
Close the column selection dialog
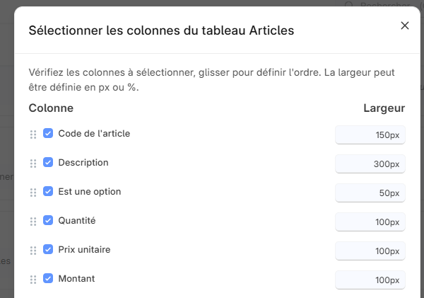click(x=405, y=25)
